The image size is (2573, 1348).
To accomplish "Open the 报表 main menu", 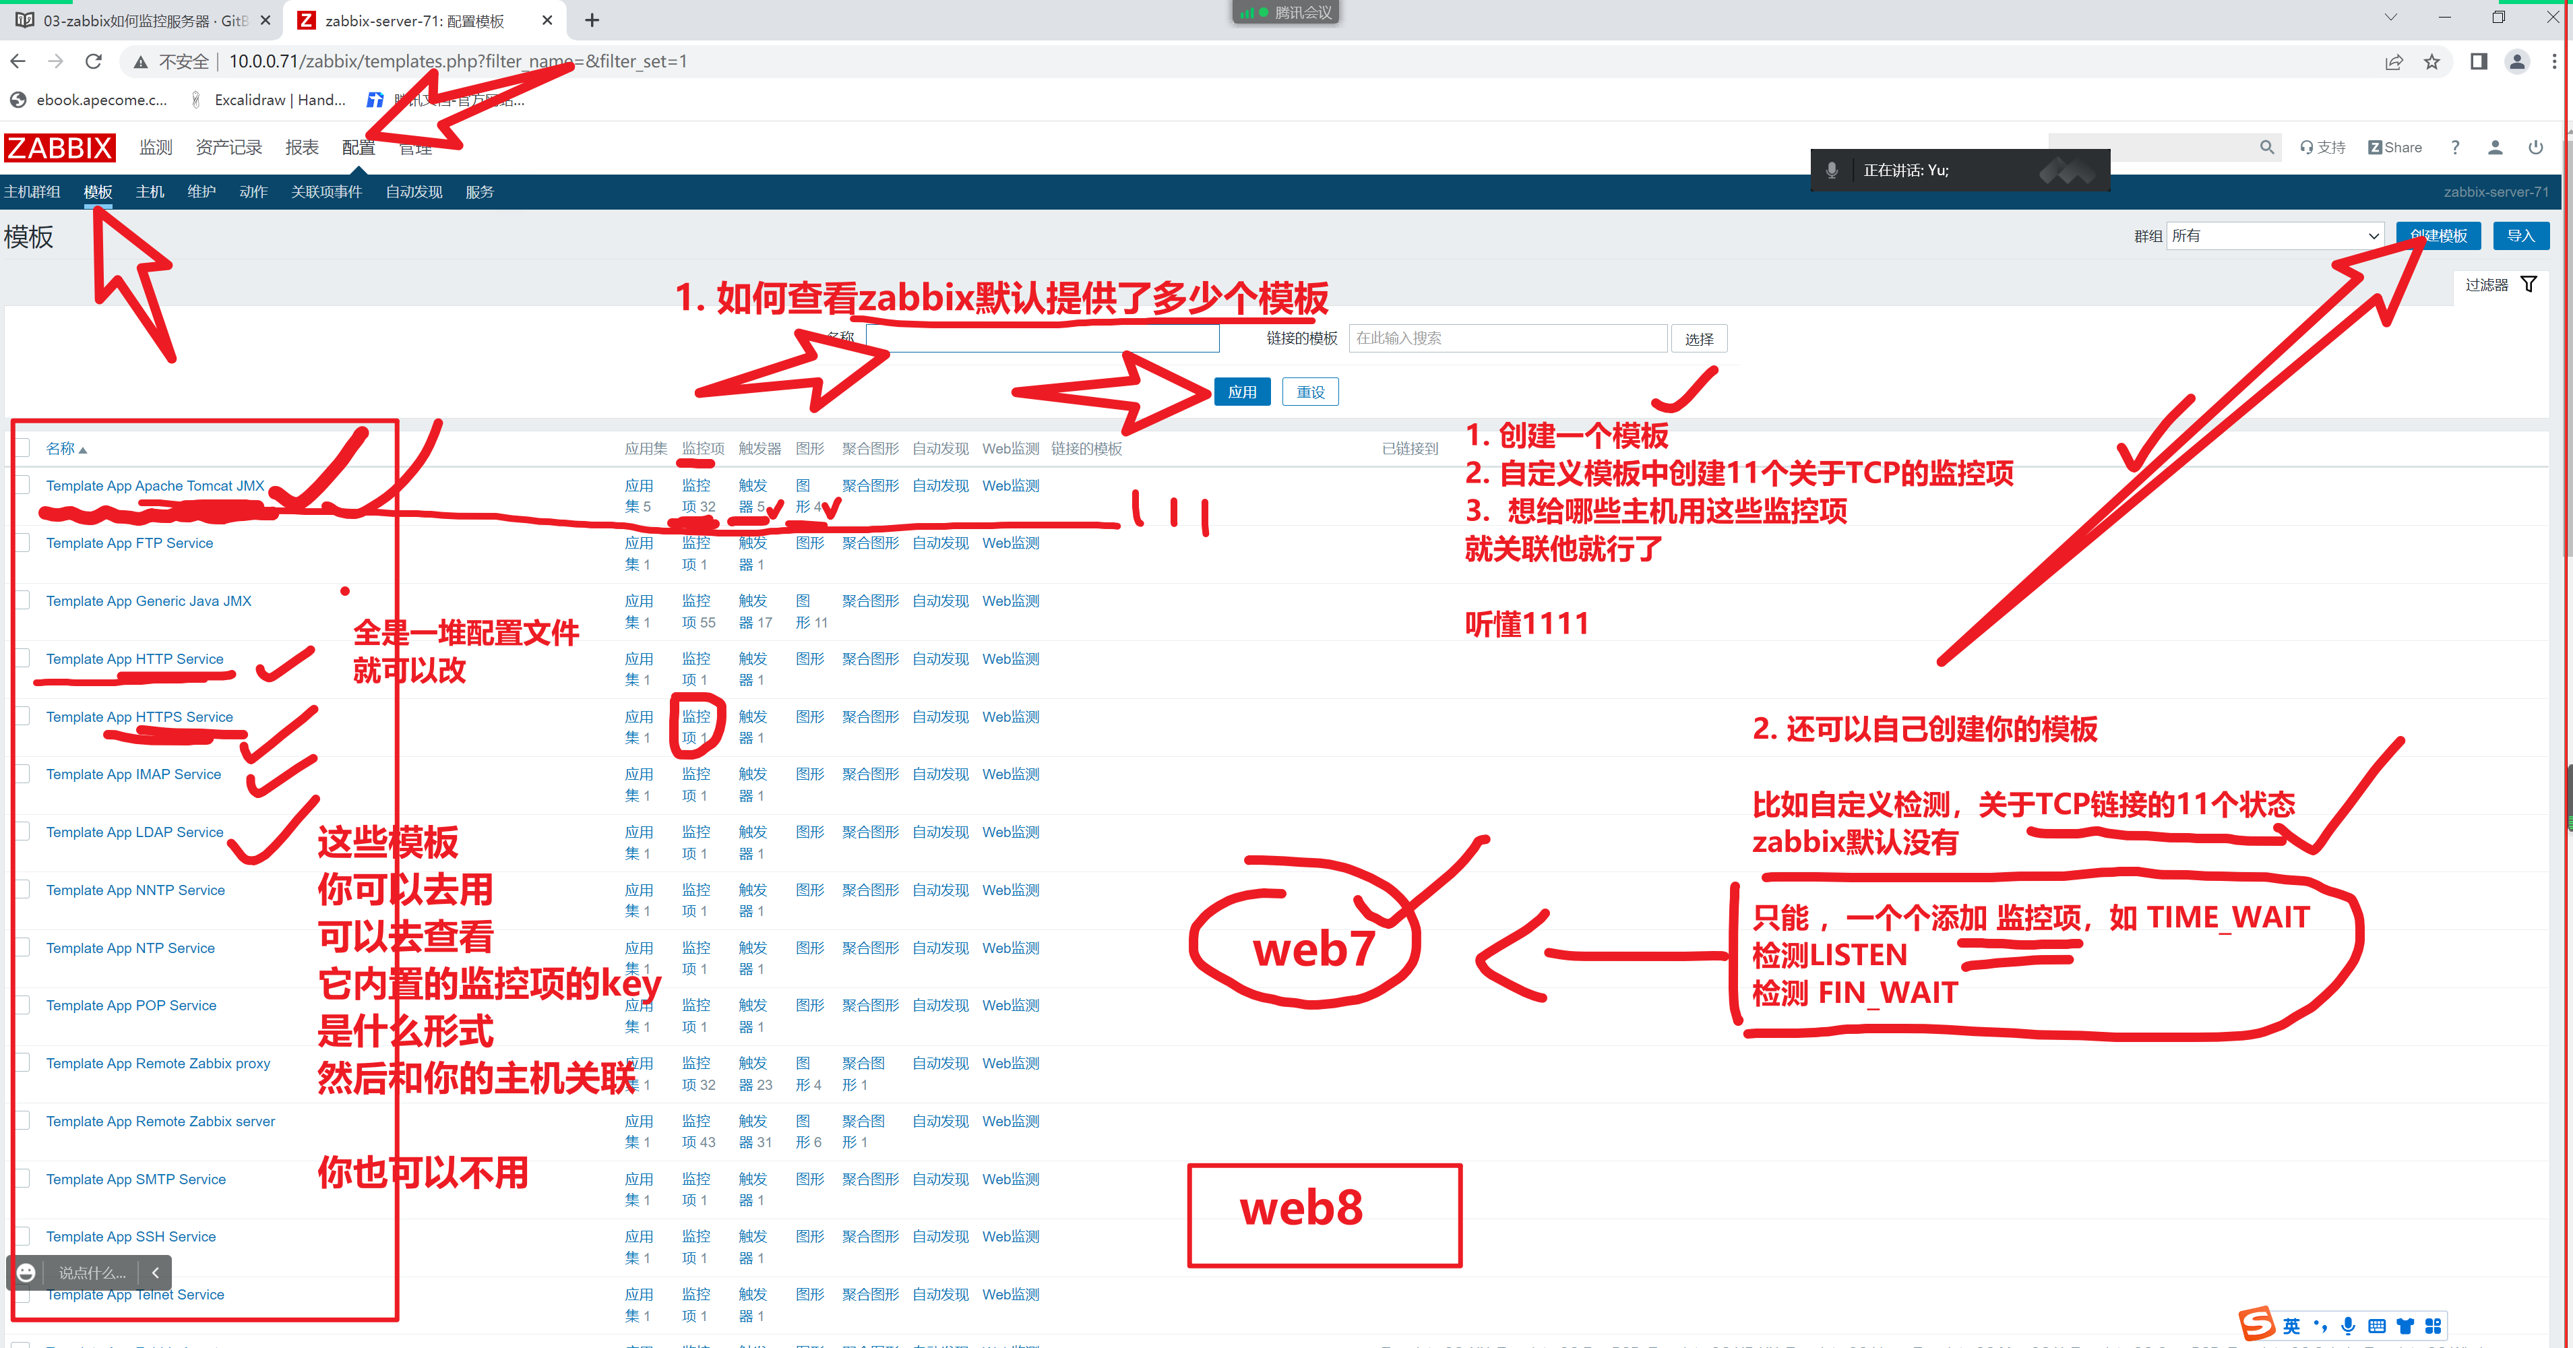I will point(302,148).
